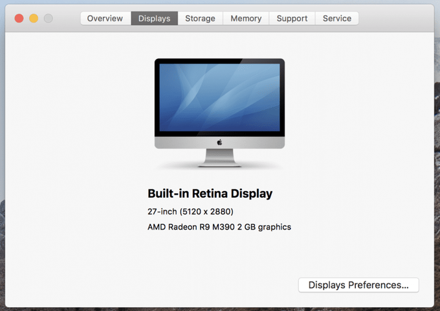Select the Displays tab
440x311 pixels.
click(155, 18)
